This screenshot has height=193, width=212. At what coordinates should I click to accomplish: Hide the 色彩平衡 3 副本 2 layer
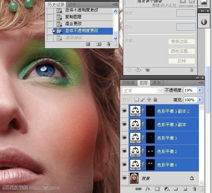[125, 111]
